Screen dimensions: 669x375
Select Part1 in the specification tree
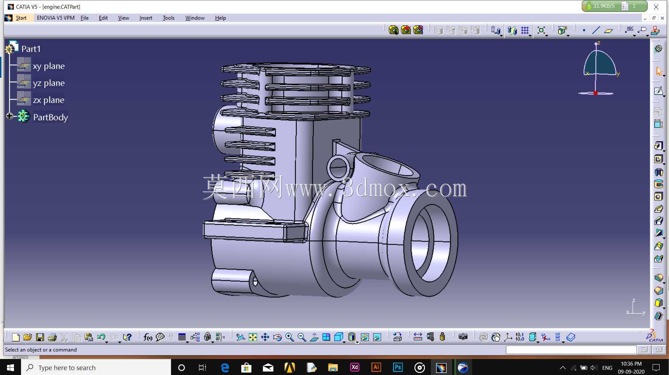click(31, 49)
